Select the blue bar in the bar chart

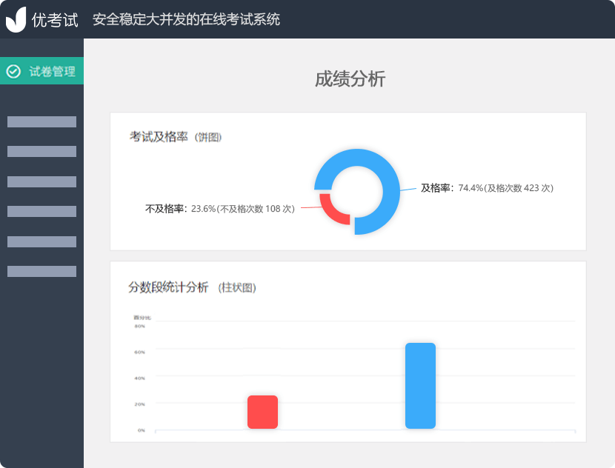(x=420, y=385)
